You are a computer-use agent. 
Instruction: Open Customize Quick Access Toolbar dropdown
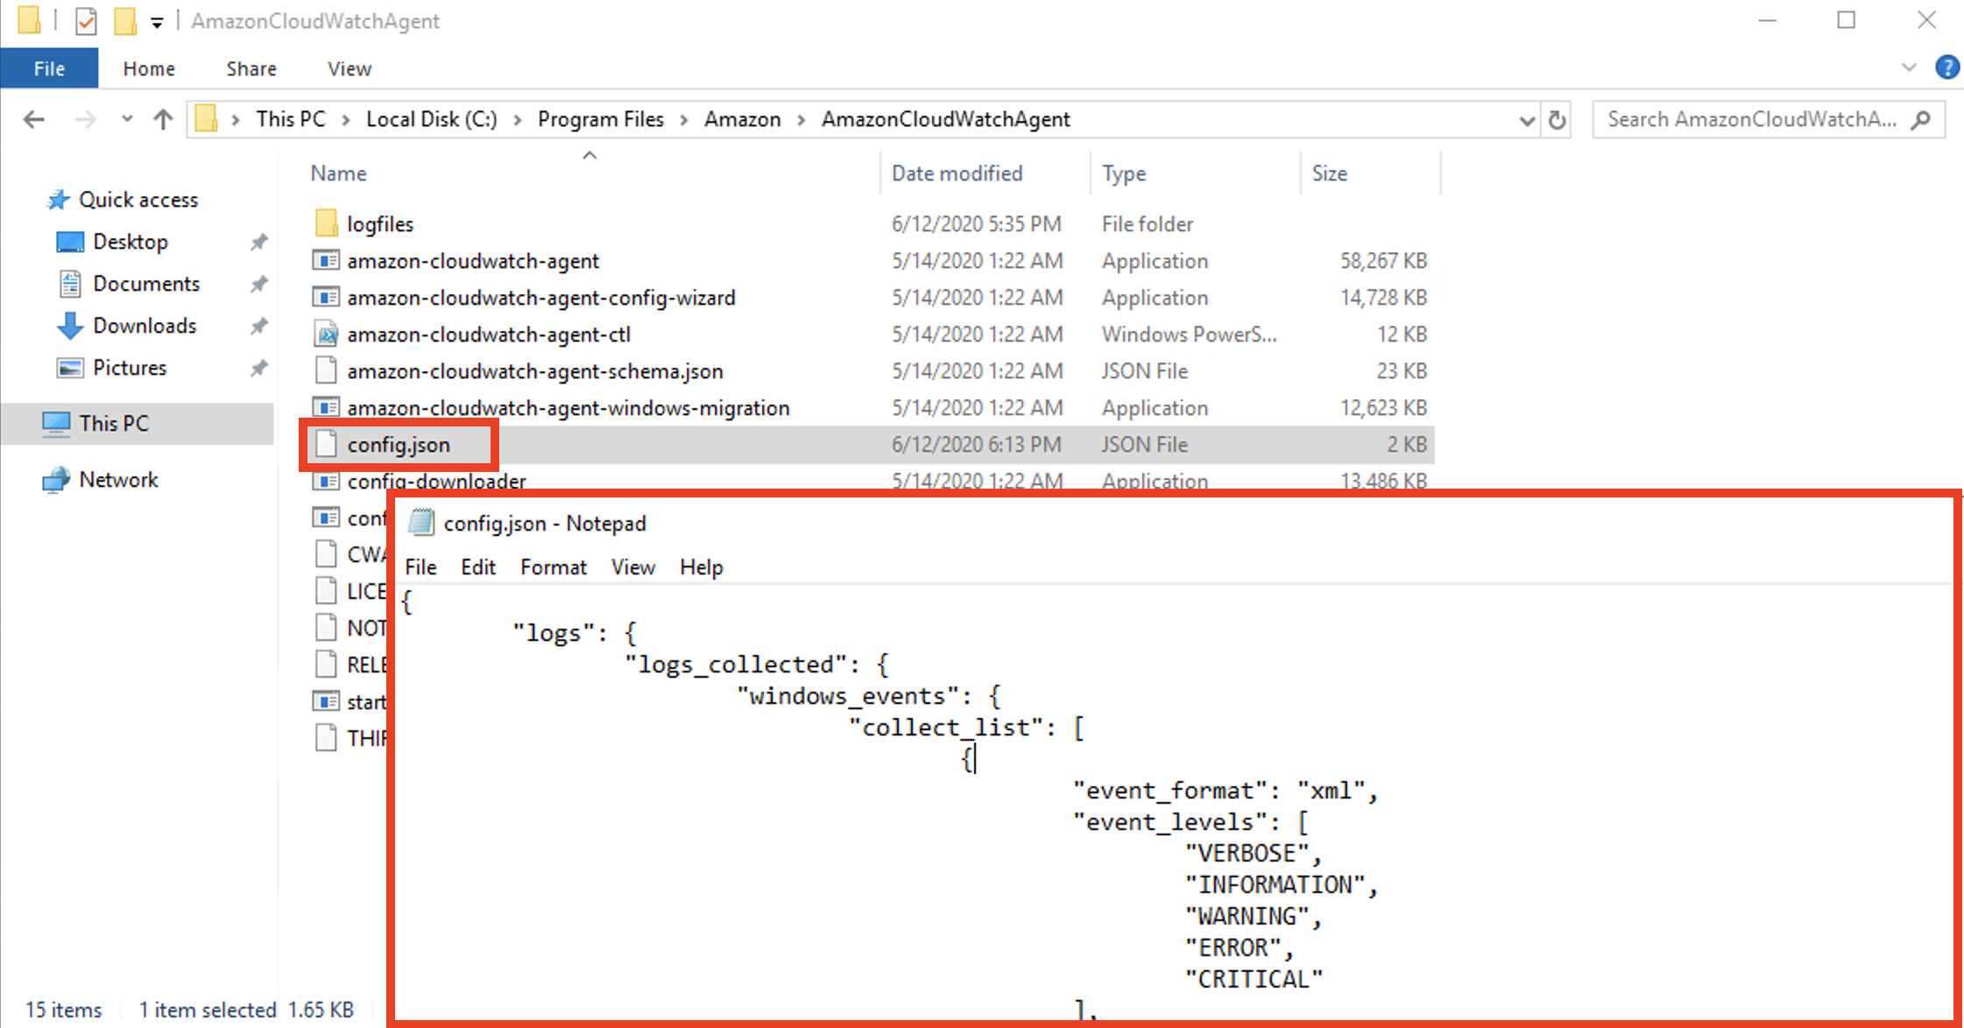157,23
